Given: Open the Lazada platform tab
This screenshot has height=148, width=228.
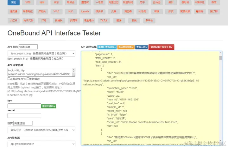Looking at the screenshot, I should pos(85,11).
